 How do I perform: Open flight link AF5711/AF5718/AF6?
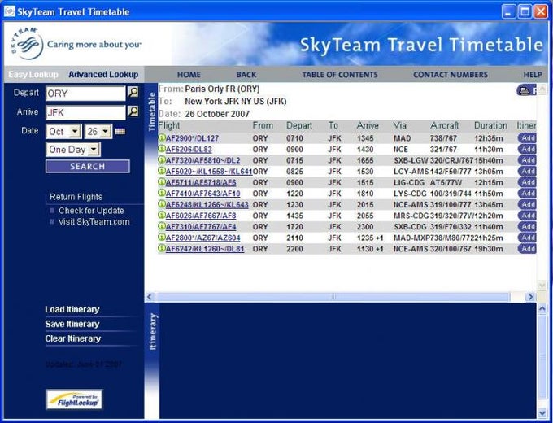(x=201, y=183)
